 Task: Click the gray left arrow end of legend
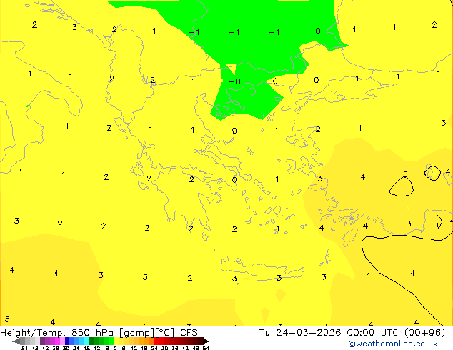(x=16, y=341)
